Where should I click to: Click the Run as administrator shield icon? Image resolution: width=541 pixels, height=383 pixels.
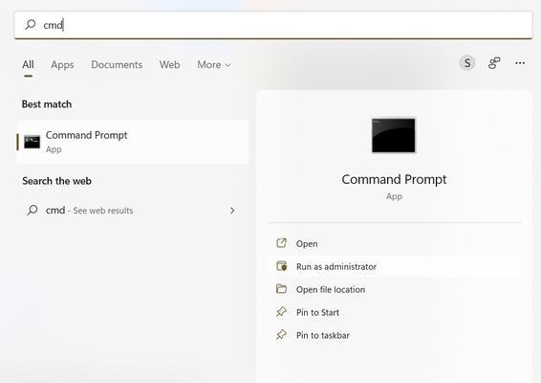282,266
